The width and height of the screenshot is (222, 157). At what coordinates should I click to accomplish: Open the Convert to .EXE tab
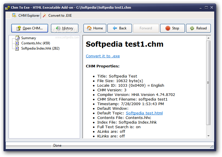coord(57,16)
